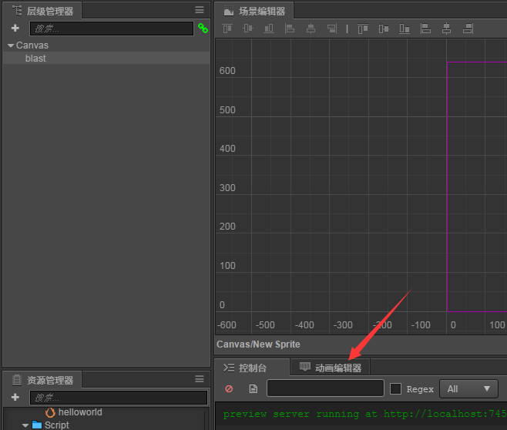Click the align bottom edges icon

click(x=269, y=29)
